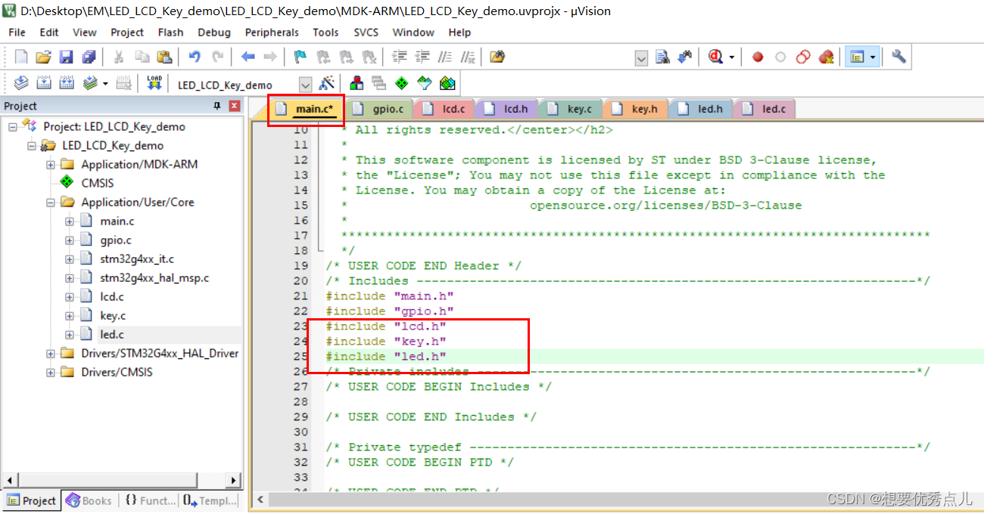Start a debug session

pyautogui.click(x=715, y=57)
